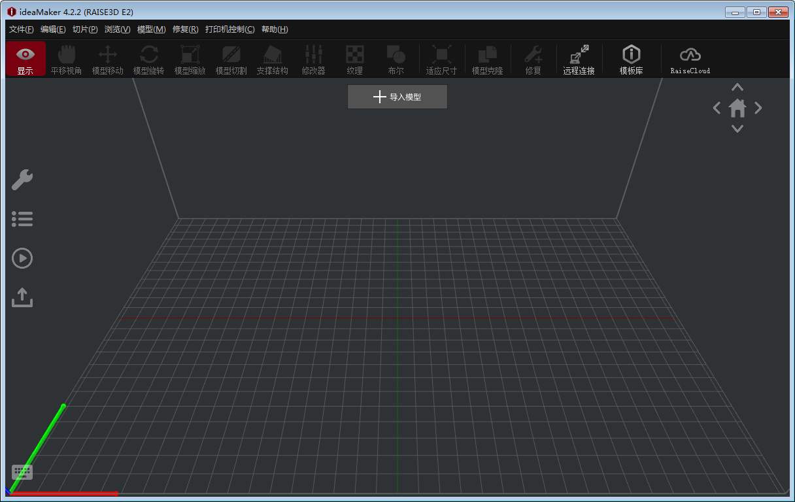This screenshot has width=795, height=502.
Task: Rotate view left with the left chevron
Action: [717, 108]
